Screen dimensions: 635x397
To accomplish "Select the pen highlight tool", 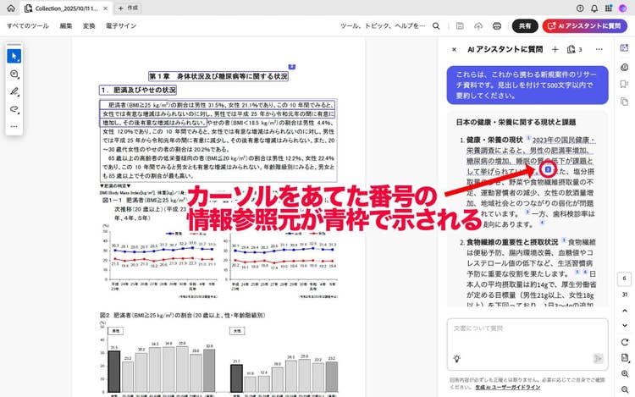I will pos(14,91).
